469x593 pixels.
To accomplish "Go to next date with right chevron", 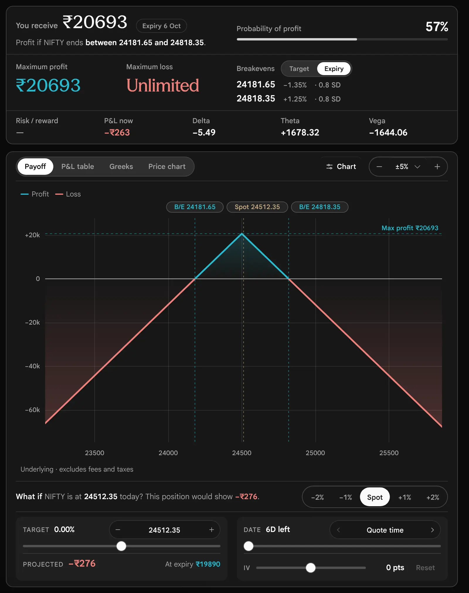I will pyautogui.click(x=432, y=530).
